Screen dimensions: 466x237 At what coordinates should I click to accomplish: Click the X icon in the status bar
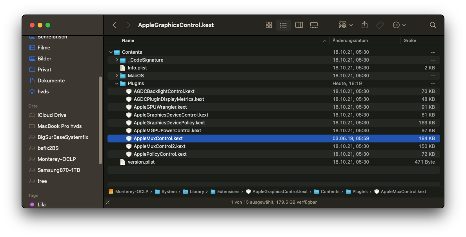click(x=107, y=202)
